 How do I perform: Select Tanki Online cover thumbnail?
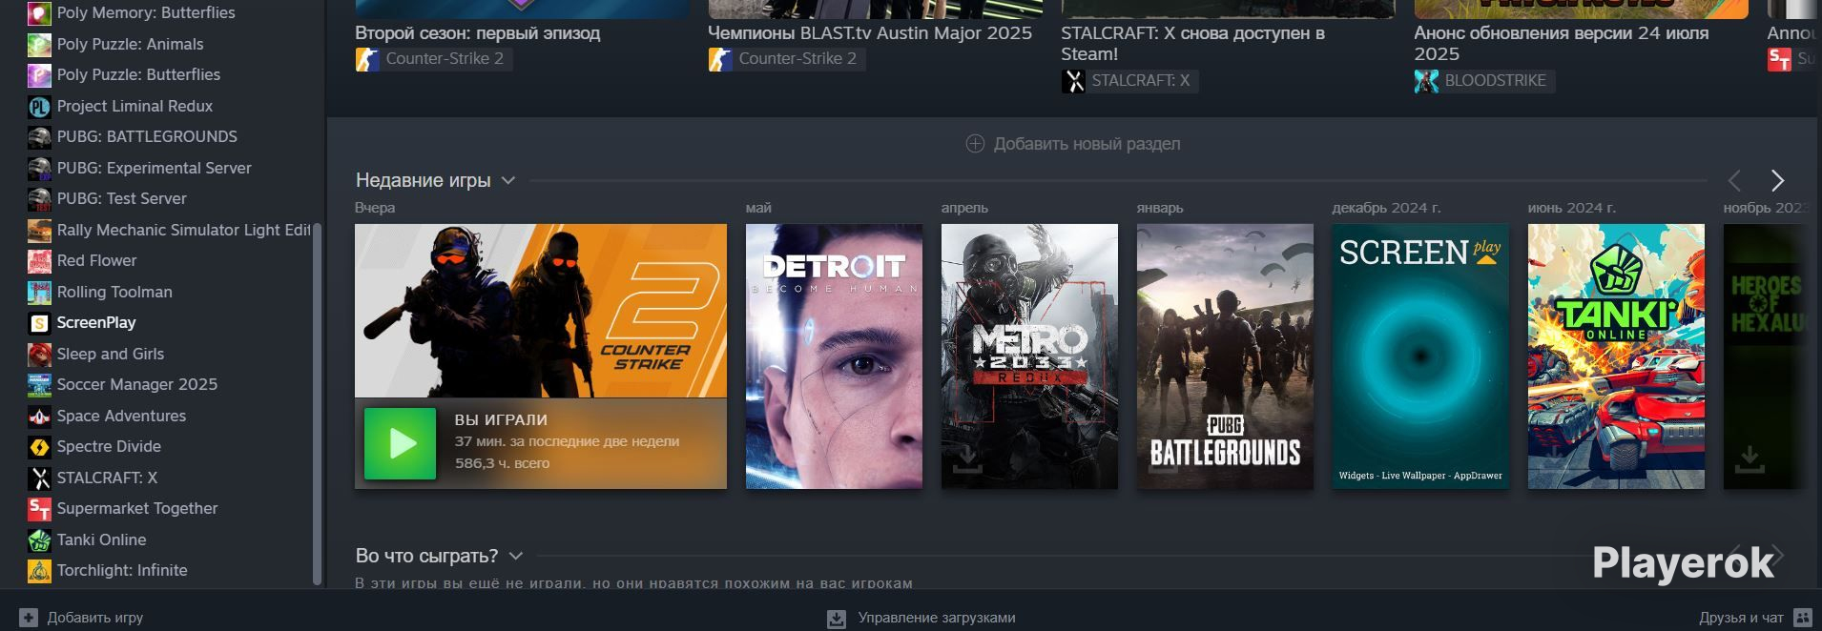[x=1616, y=356]
